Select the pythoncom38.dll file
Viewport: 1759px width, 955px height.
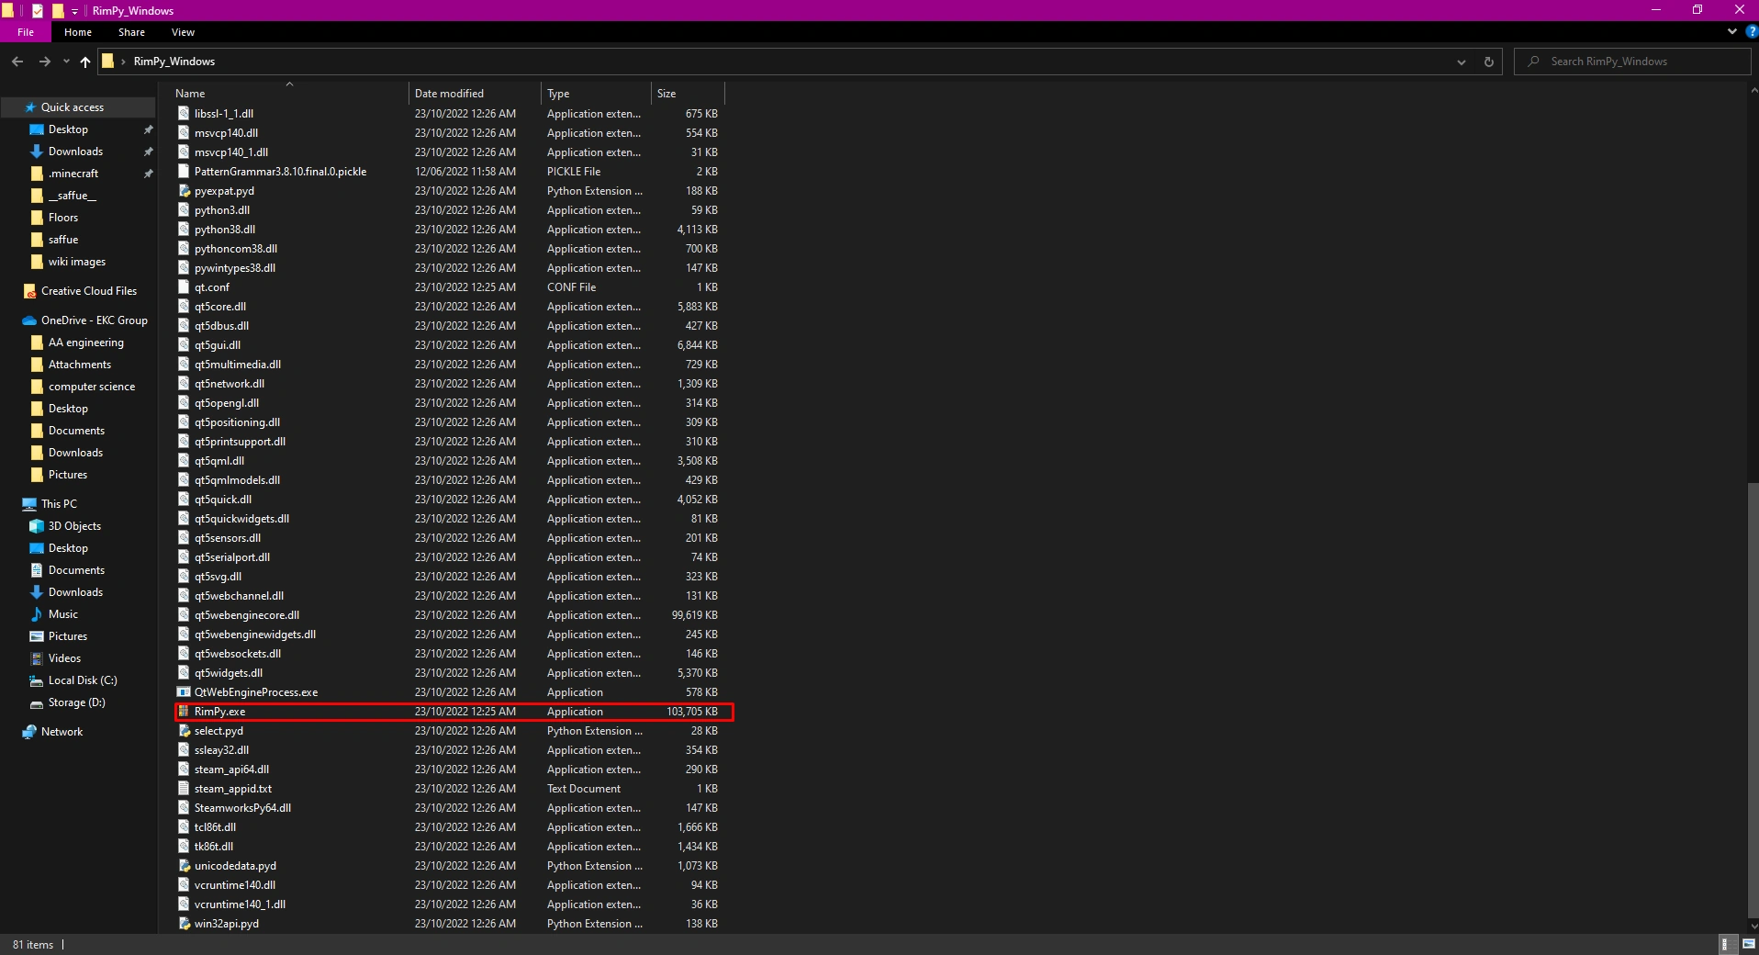pyautogui.click(x=236, y=249)
